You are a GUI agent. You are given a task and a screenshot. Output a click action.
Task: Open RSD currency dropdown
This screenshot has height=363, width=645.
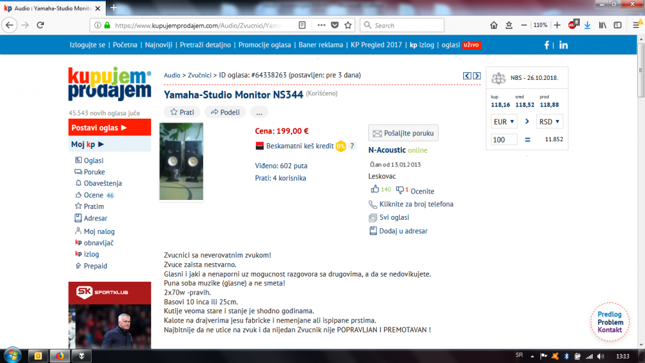pyautogui.click(x=550, y=122)
